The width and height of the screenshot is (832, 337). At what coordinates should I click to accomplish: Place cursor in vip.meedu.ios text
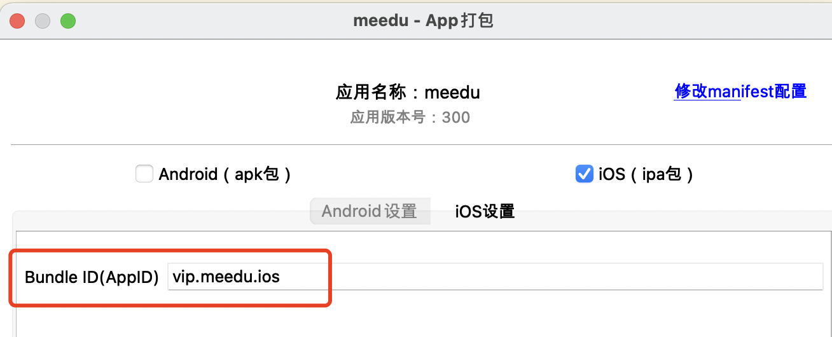point(226,277)
